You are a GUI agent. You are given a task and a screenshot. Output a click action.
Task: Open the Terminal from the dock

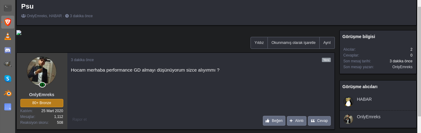click(8, 8)
